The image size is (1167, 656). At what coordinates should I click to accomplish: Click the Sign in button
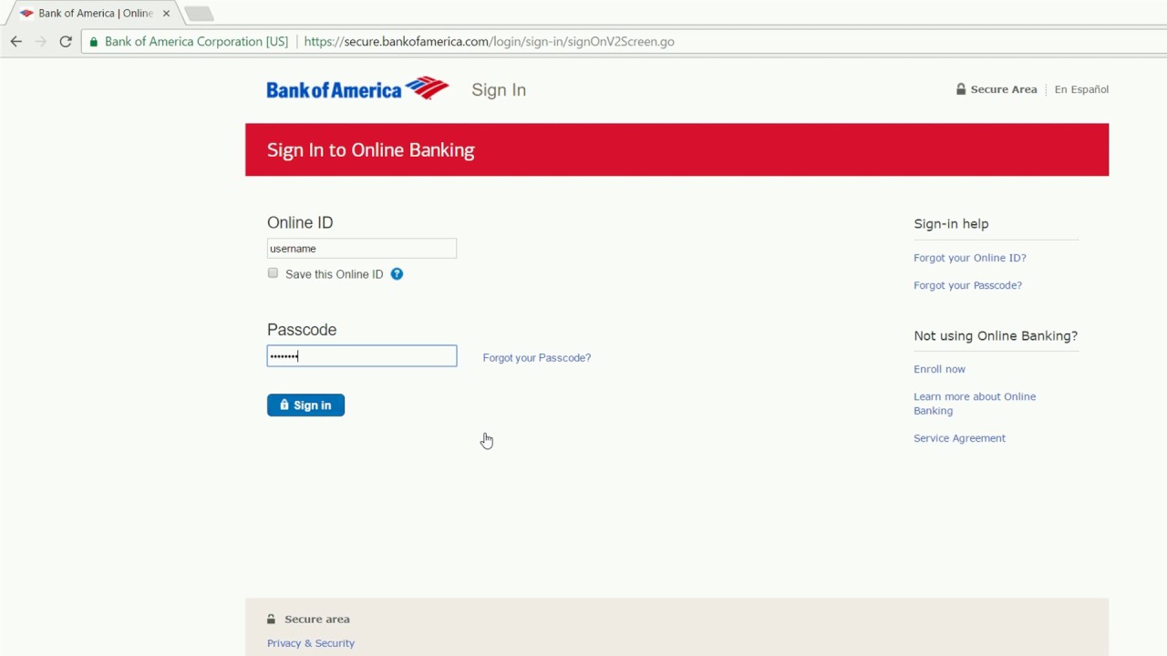coord(305,405)
